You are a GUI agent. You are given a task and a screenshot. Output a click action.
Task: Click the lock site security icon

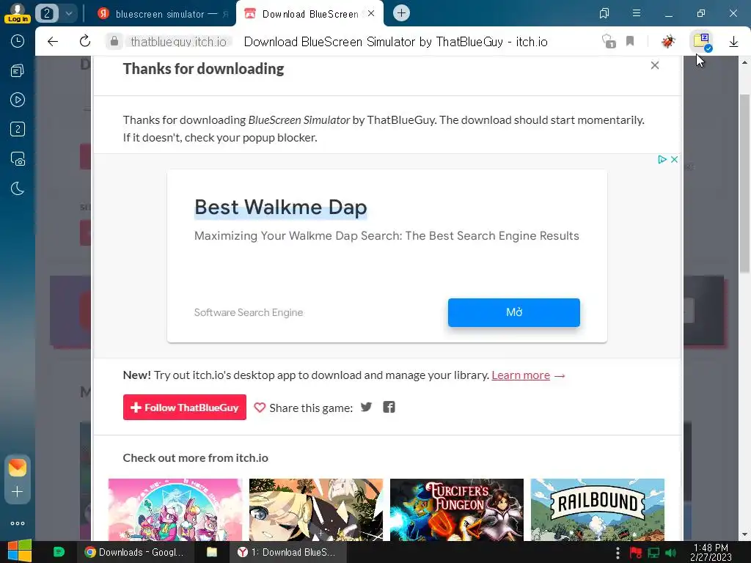click(x=114, y=42)
